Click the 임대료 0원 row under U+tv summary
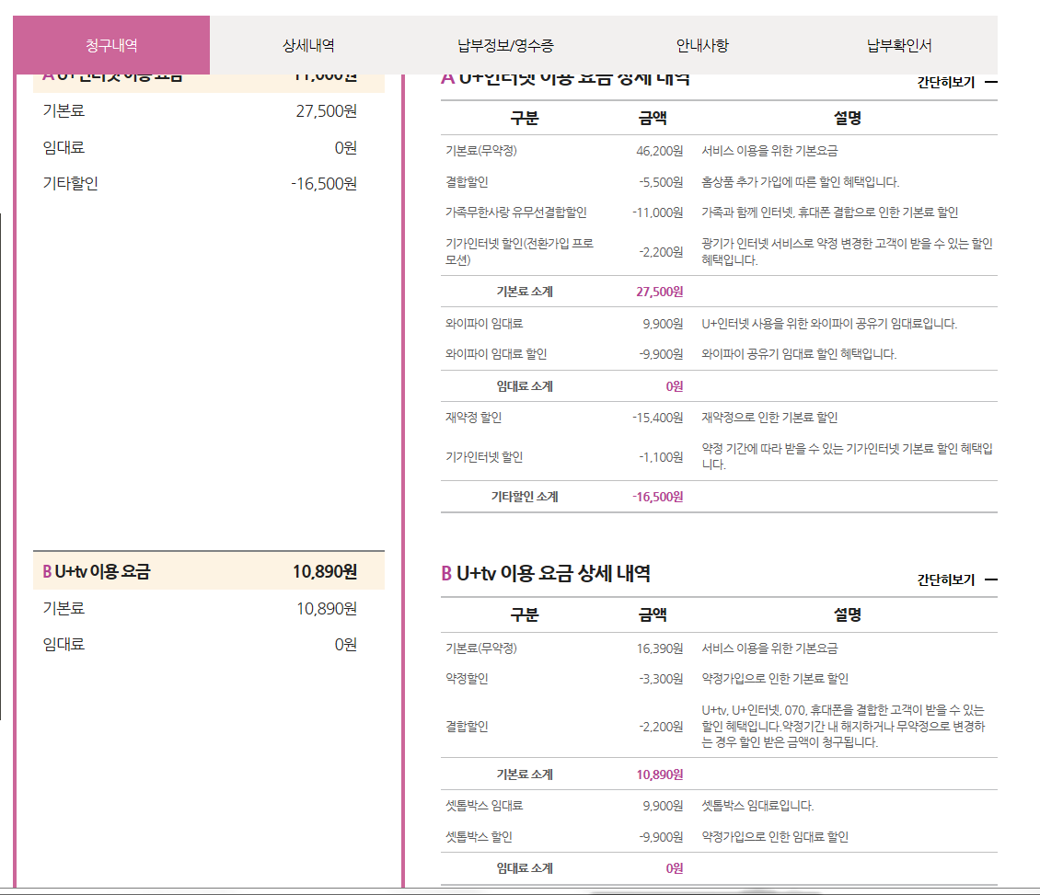 click(200, 644)
